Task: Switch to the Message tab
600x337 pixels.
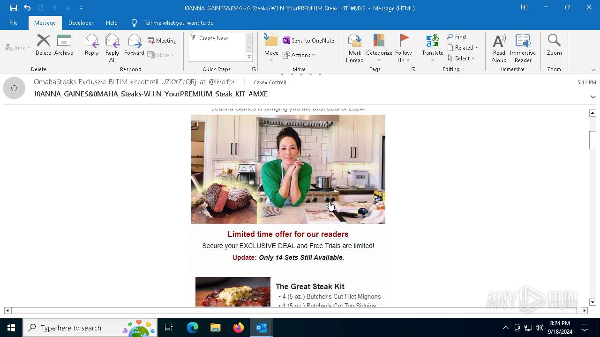Action: (45, 23)
